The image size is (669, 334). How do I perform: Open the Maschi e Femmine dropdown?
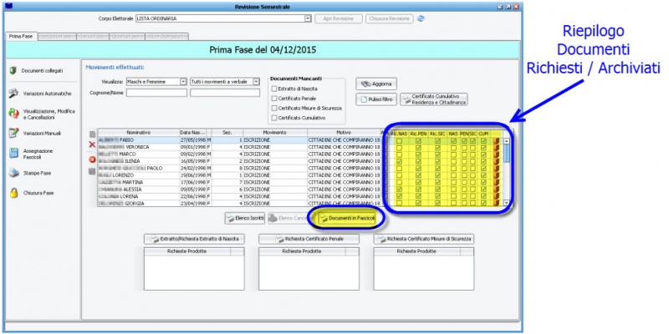tap(183, 82)
